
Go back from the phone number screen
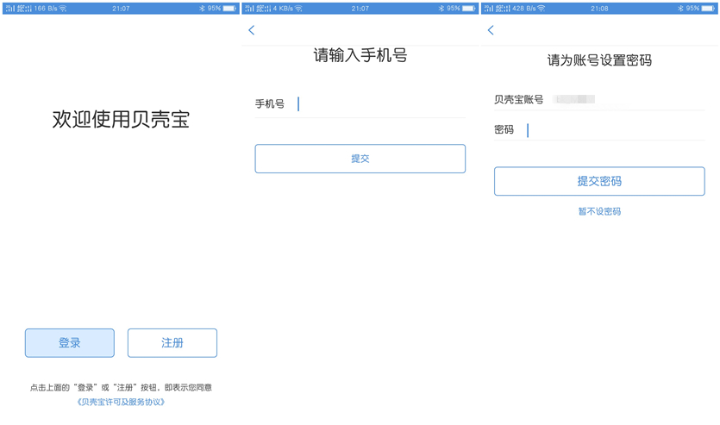(x=251, y=30)
